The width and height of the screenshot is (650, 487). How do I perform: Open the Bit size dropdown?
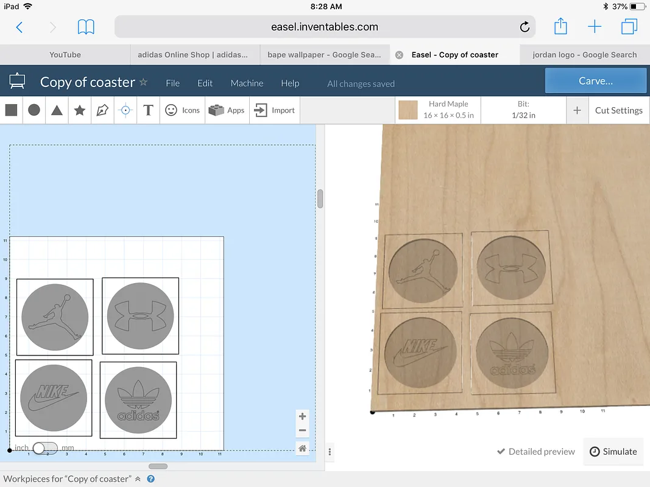pos(523,110)
